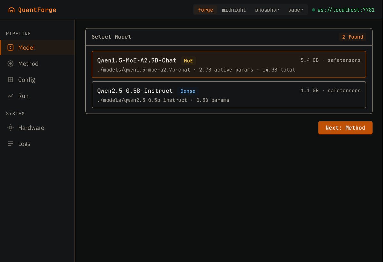Viewport: 383px width, 262px height.
Task: Click the Config grid icon
Action: pyautogui.click(x=11, y=80)
